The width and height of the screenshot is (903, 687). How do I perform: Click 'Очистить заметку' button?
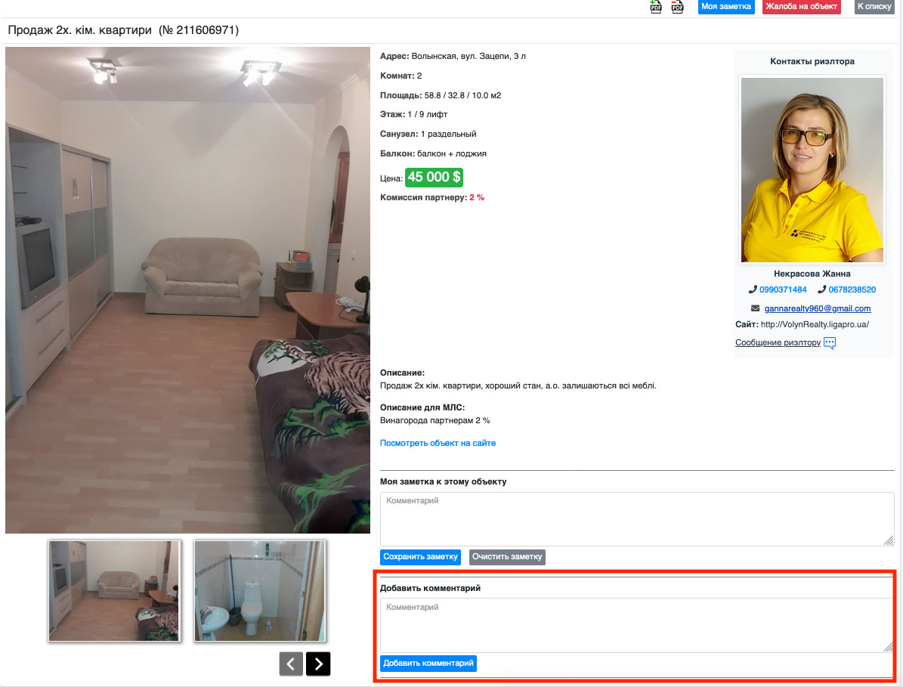(507, 557)
